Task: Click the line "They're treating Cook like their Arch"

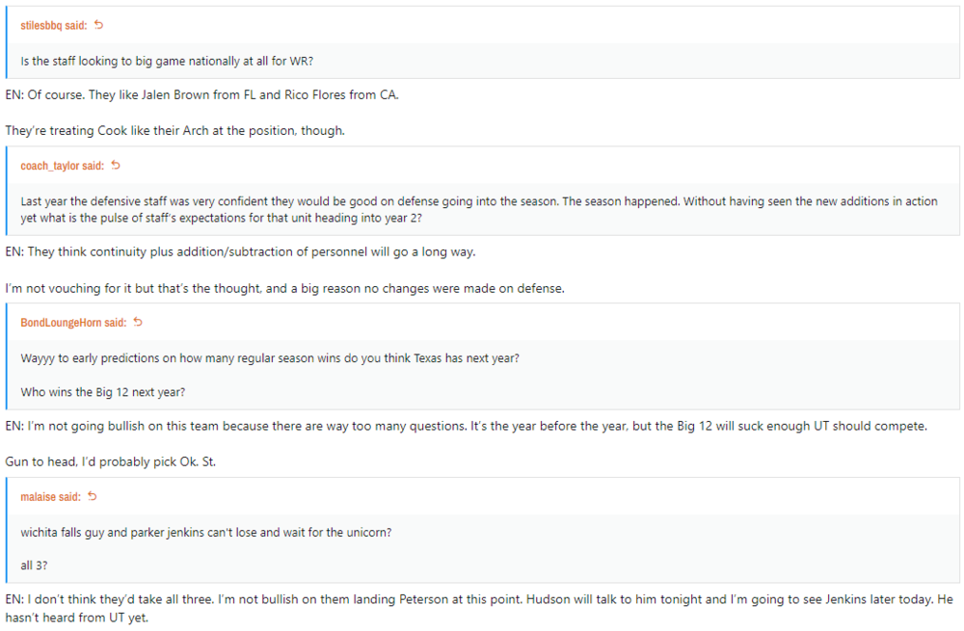Action: pos(174,130)
